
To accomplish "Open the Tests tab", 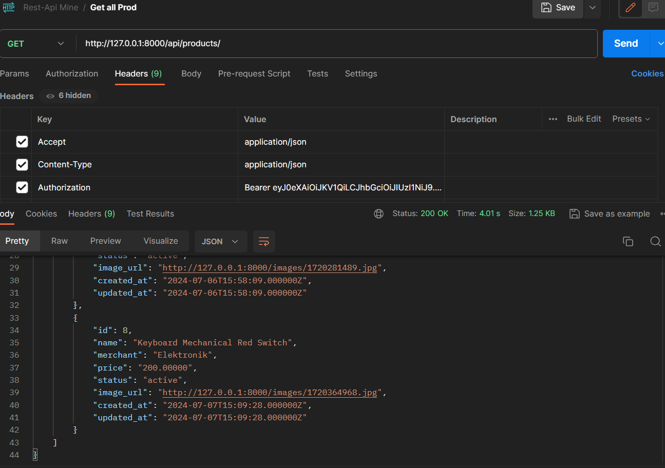I will [317, 74].
